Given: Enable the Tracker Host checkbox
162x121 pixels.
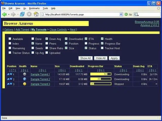Looking at the screenshot, I should (102, 48).
